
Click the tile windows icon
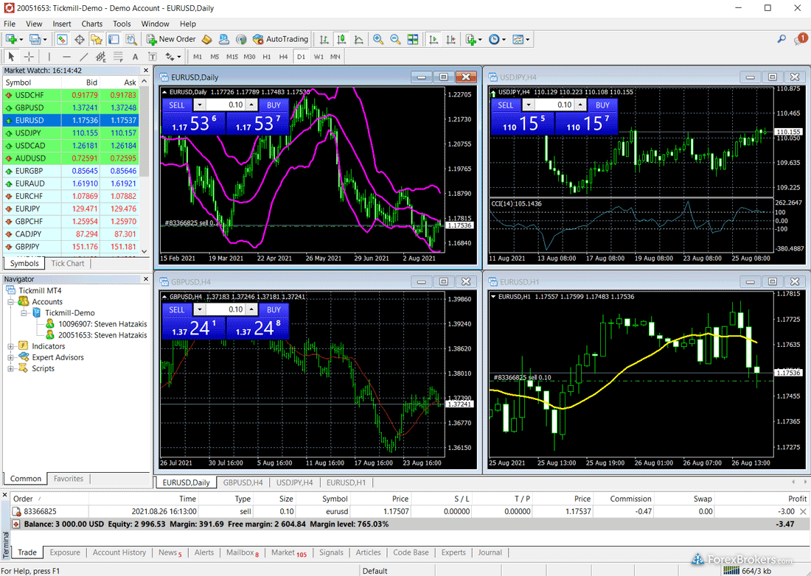(x=413, y=39)
